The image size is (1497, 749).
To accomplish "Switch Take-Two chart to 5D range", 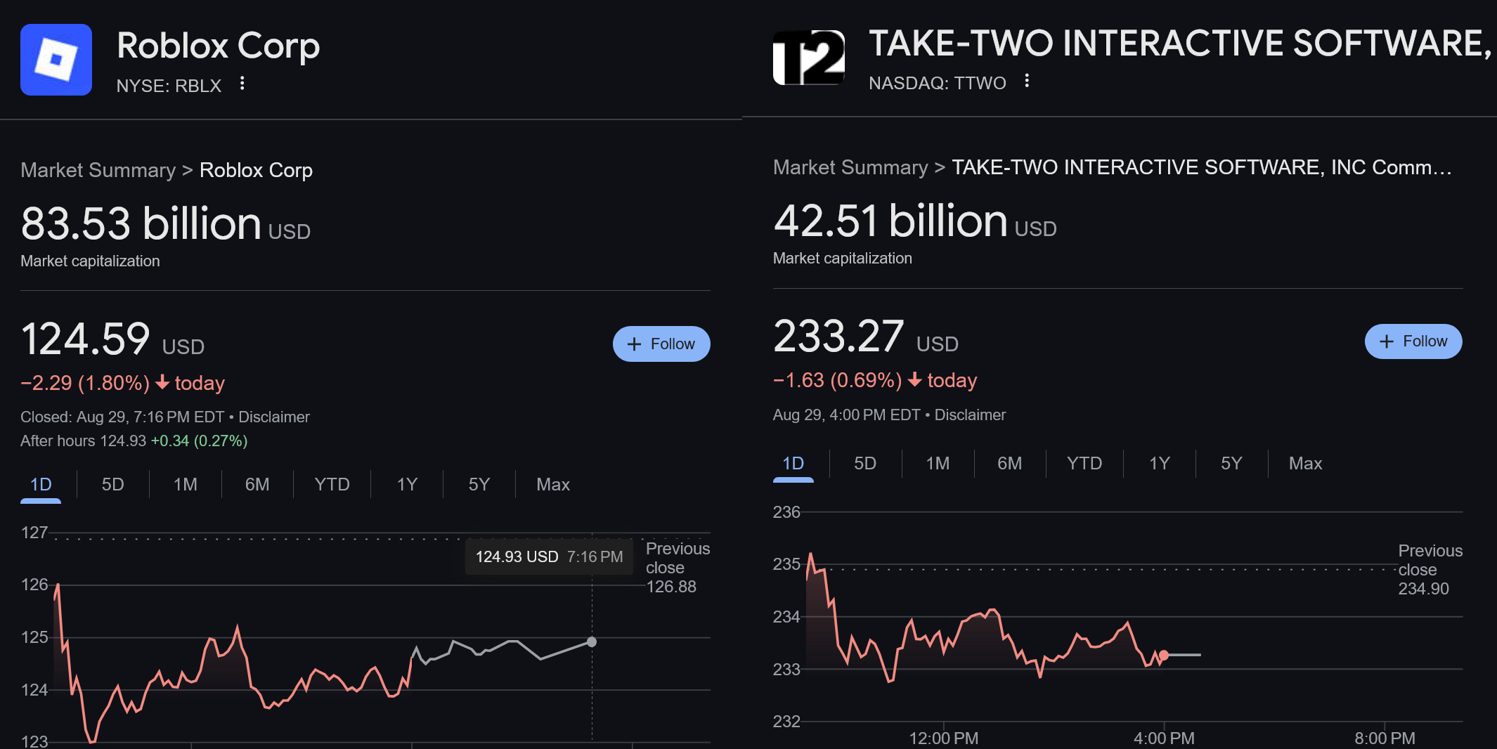I will pyautogui.click(x=865, y=463).
